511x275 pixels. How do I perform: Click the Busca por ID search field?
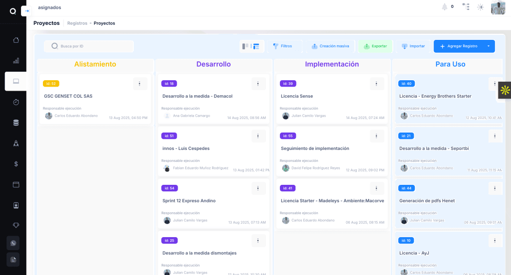pos(90,46)
